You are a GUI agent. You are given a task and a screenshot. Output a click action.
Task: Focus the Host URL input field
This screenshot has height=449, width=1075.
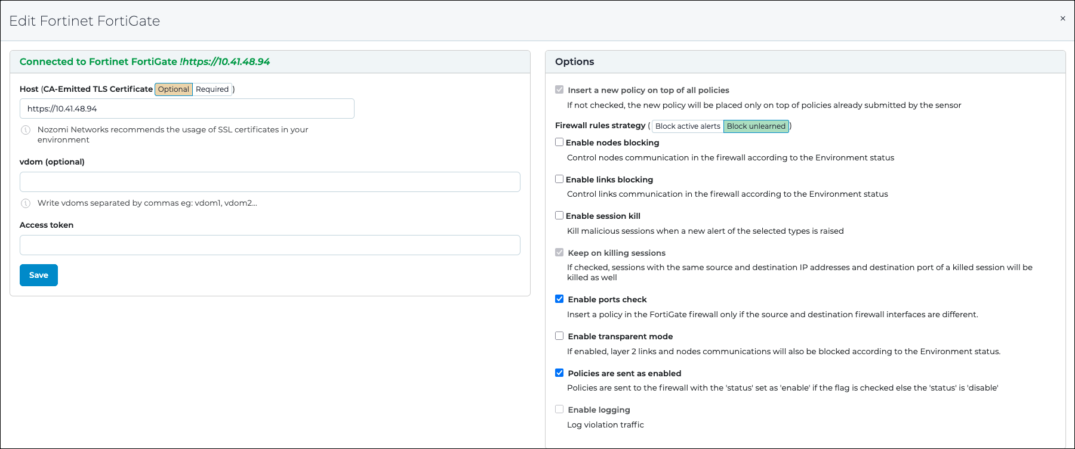click(187, 109)
